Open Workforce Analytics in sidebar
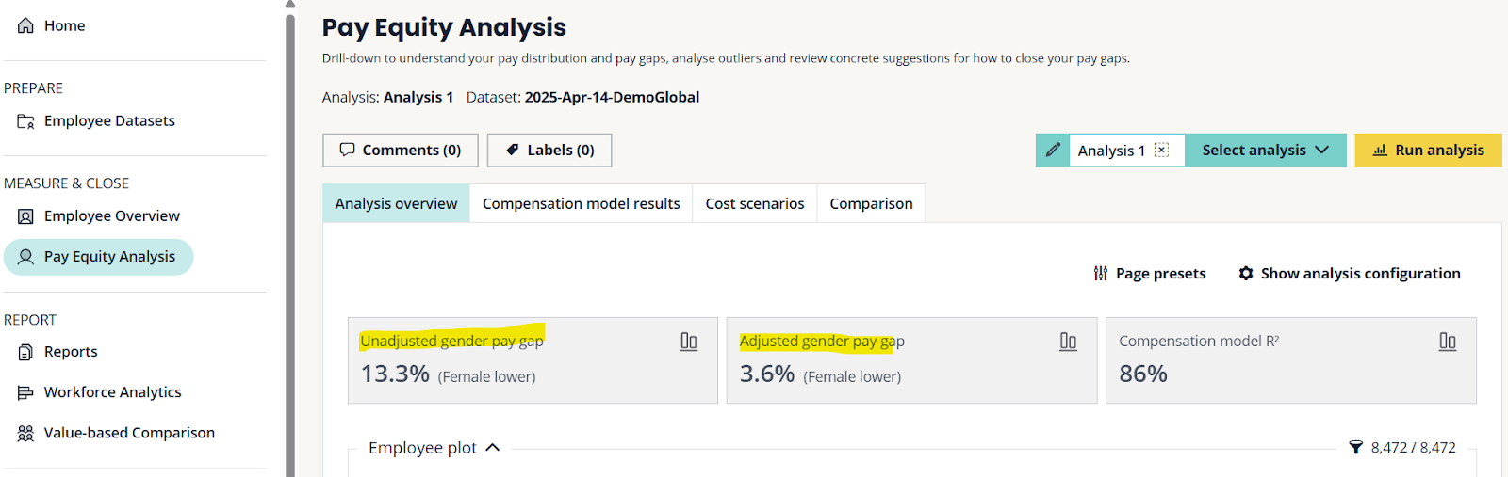 click(x=112, y=392)
